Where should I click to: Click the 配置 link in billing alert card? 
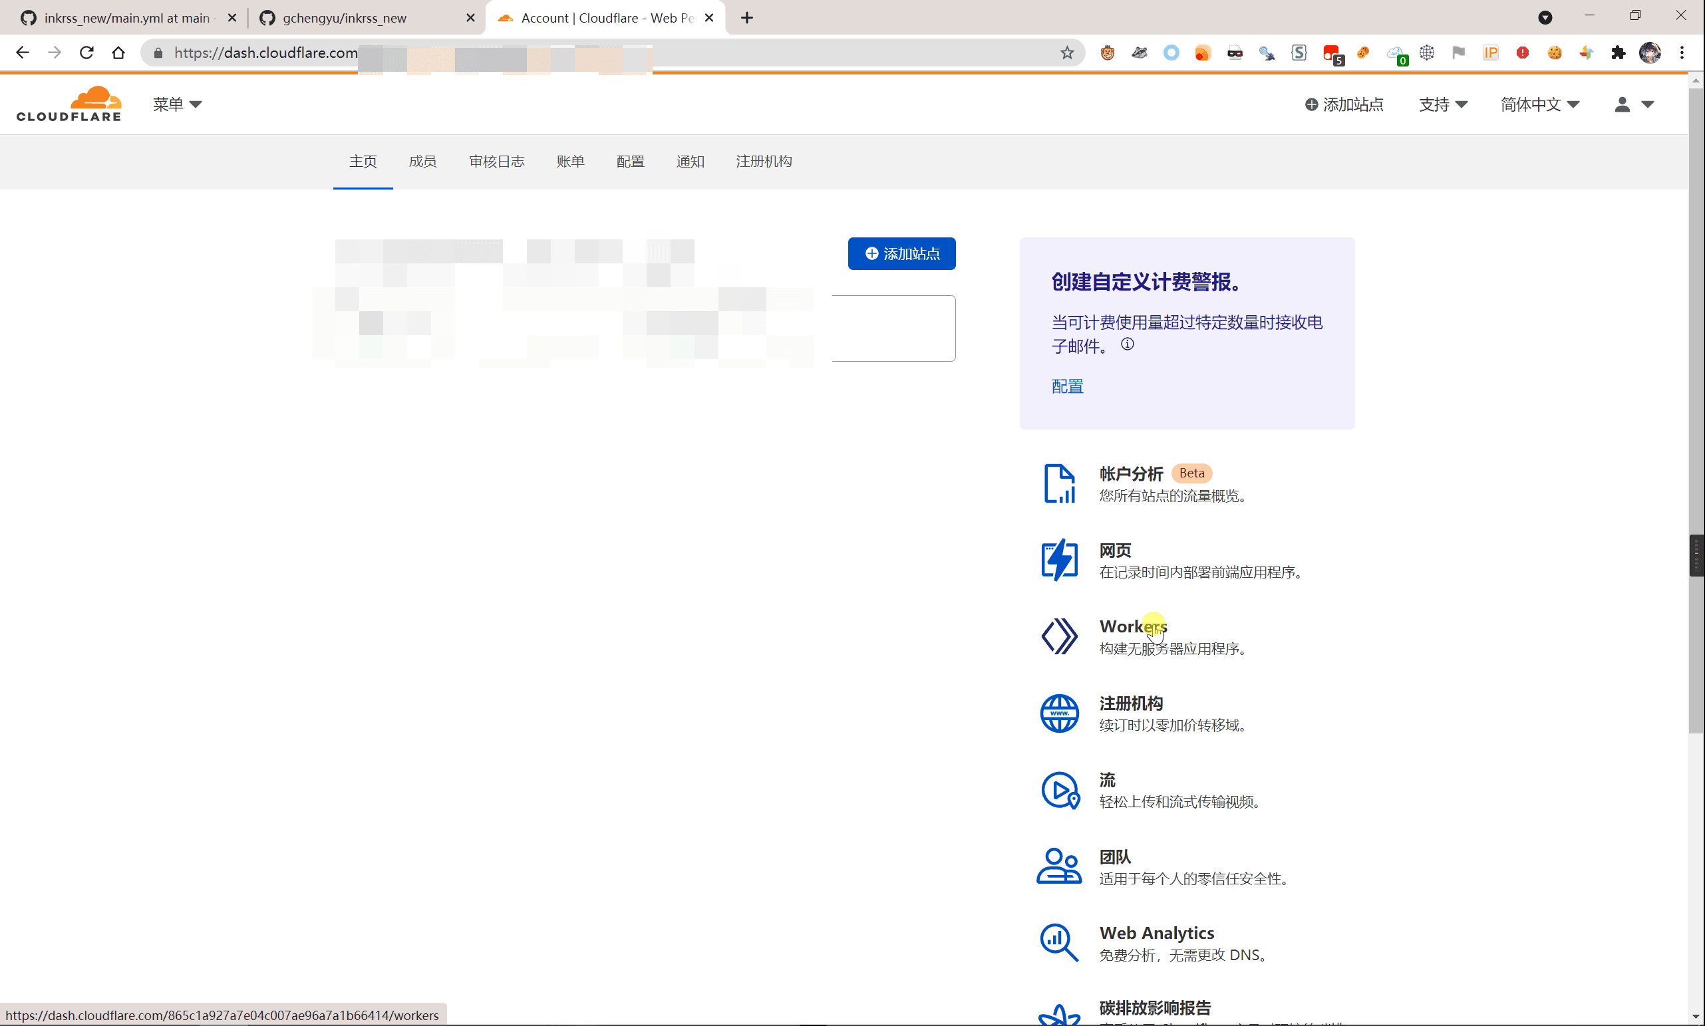[1067, 386]
